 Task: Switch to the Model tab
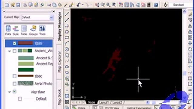pyautogui.click(x=92, y=102)
